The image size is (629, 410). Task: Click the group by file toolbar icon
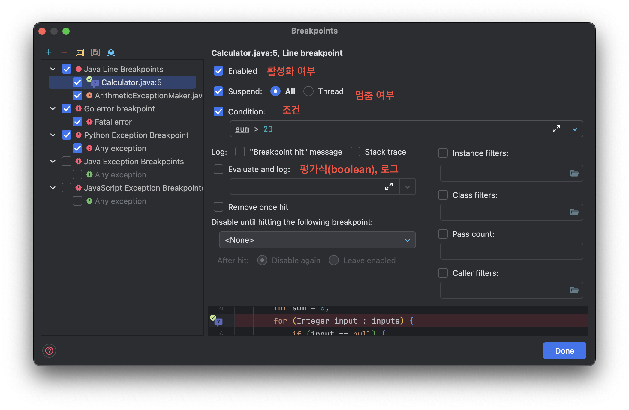(x=95, y=52)
